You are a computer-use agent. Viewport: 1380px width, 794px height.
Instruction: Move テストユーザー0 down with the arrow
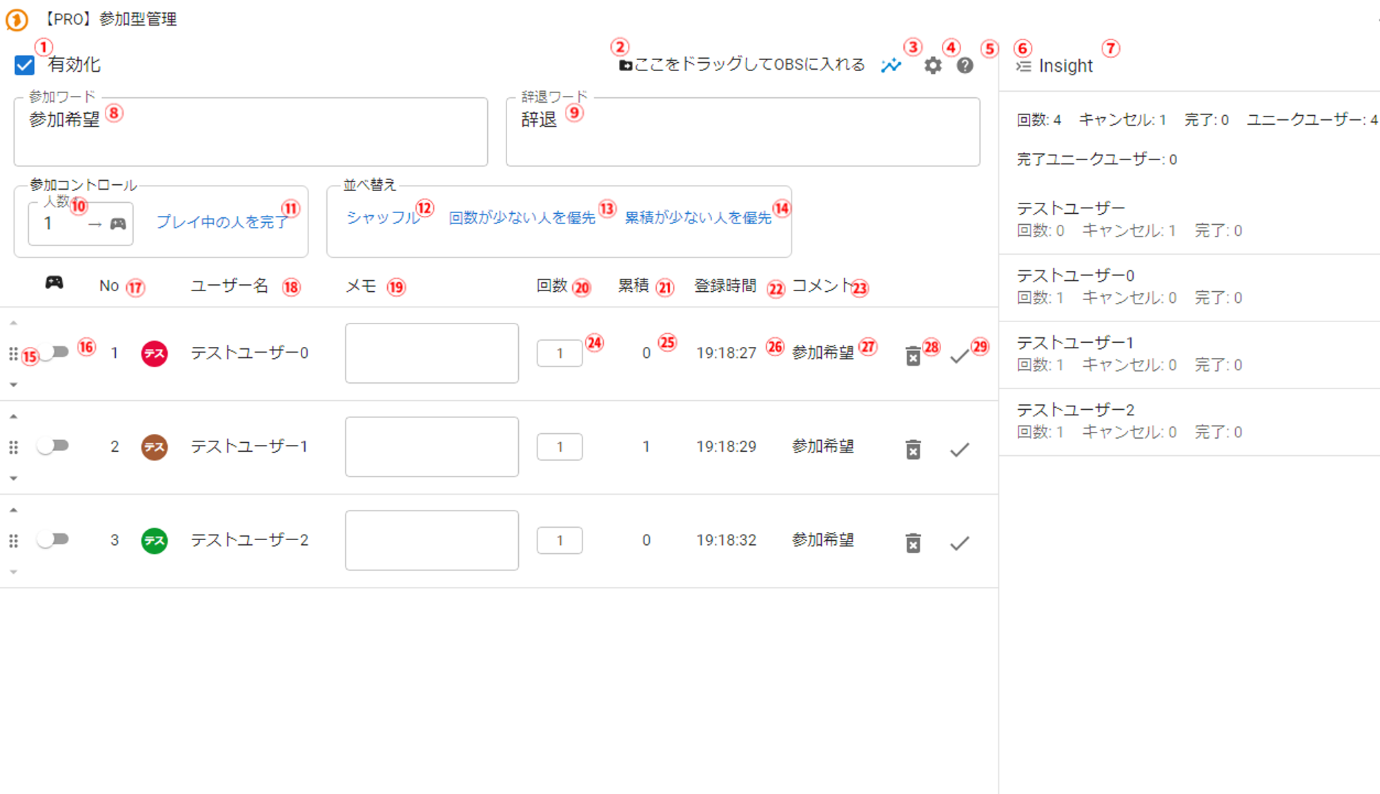[13, 385]
